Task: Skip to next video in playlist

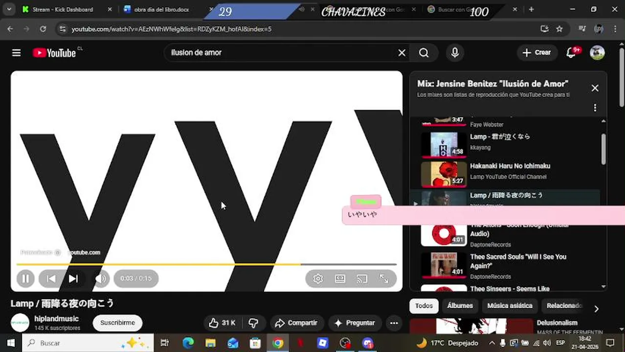Action: coord(73,279)
